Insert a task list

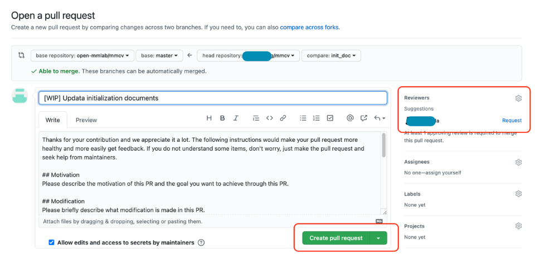[330, 118]
